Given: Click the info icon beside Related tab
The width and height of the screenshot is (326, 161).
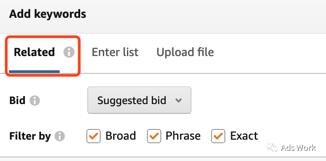Looking at the screenshot, I should pyautogui.click(x=69, y=52).
